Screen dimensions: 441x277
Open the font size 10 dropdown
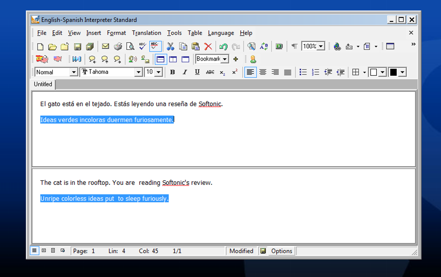point(159,72)
